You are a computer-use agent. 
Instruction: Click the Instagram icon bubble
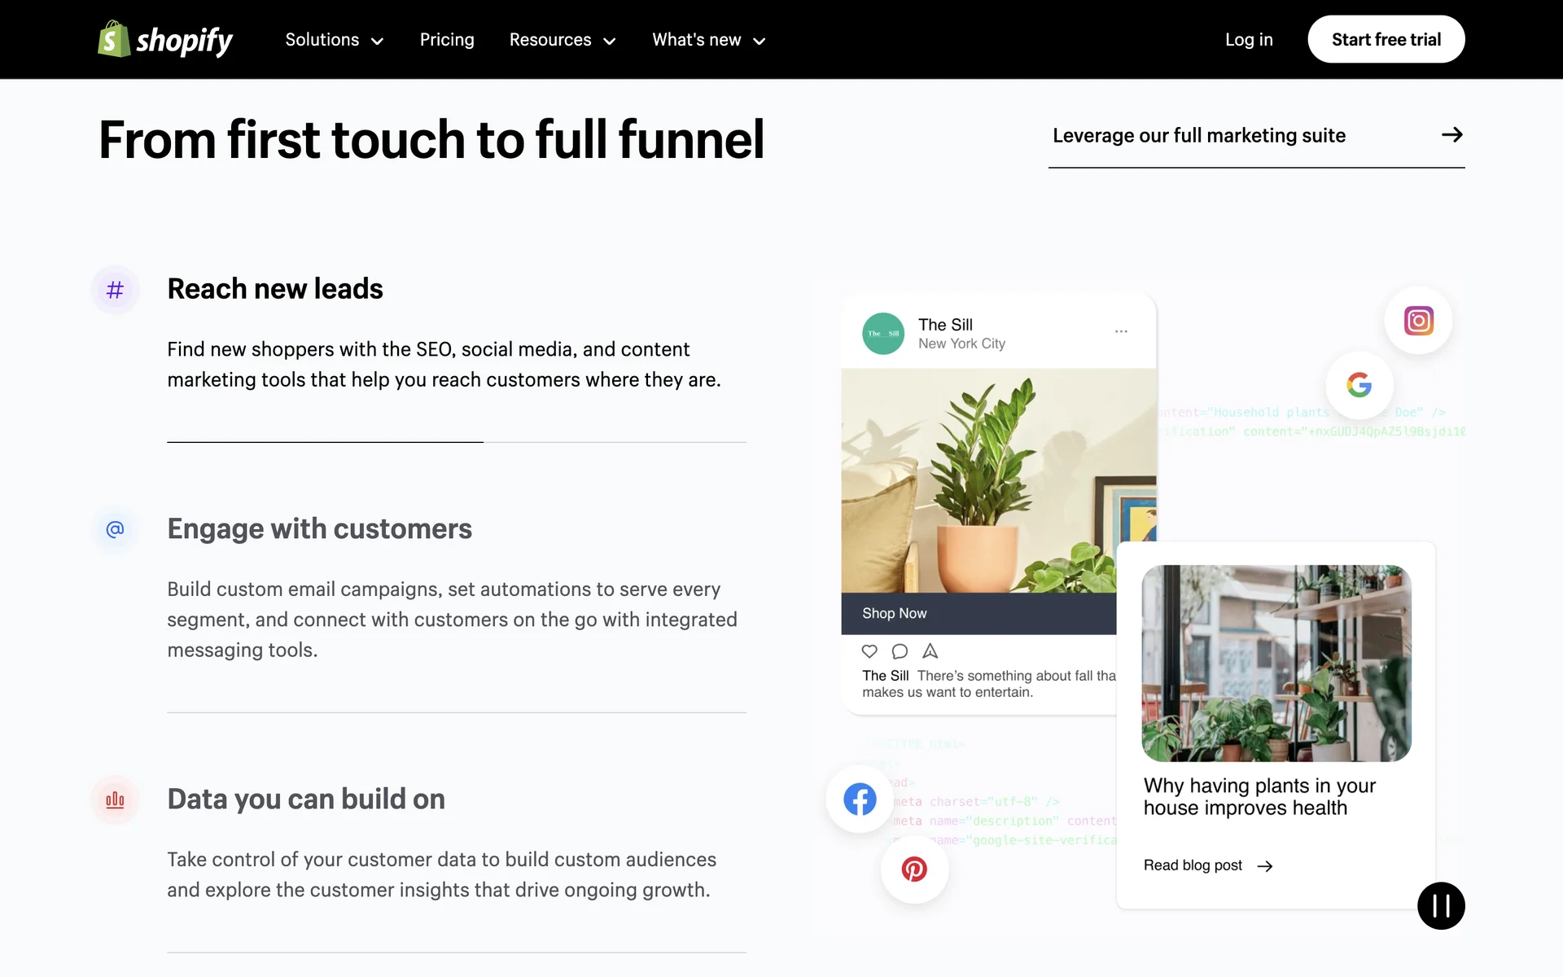click(x=1418, y=321)
